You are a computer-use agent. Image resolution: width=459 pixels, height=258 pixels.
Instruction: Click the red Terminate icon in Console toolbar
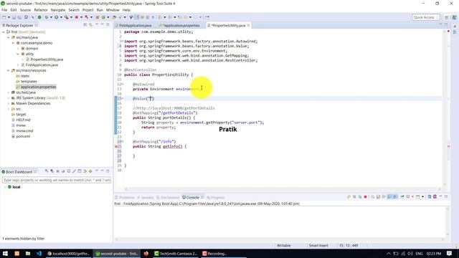click(x=365, y=197)
